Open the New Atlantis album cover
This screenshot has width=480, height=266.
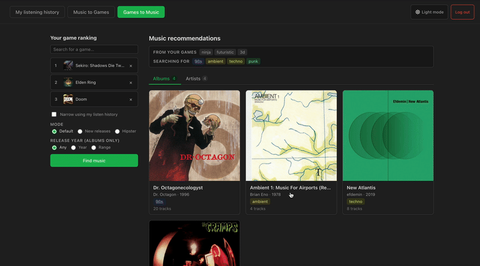click(388, 135)
